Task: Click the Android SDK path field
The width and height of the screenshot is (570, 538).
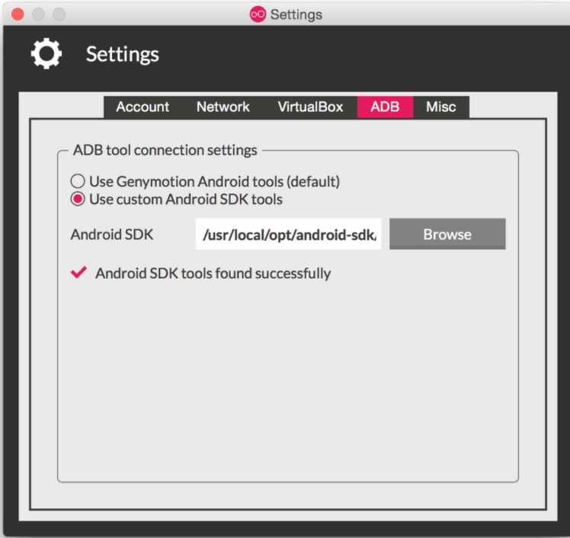Action: [289, 235]
